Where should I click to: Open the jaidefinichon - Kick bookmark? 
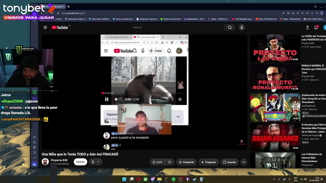[194, 19]
